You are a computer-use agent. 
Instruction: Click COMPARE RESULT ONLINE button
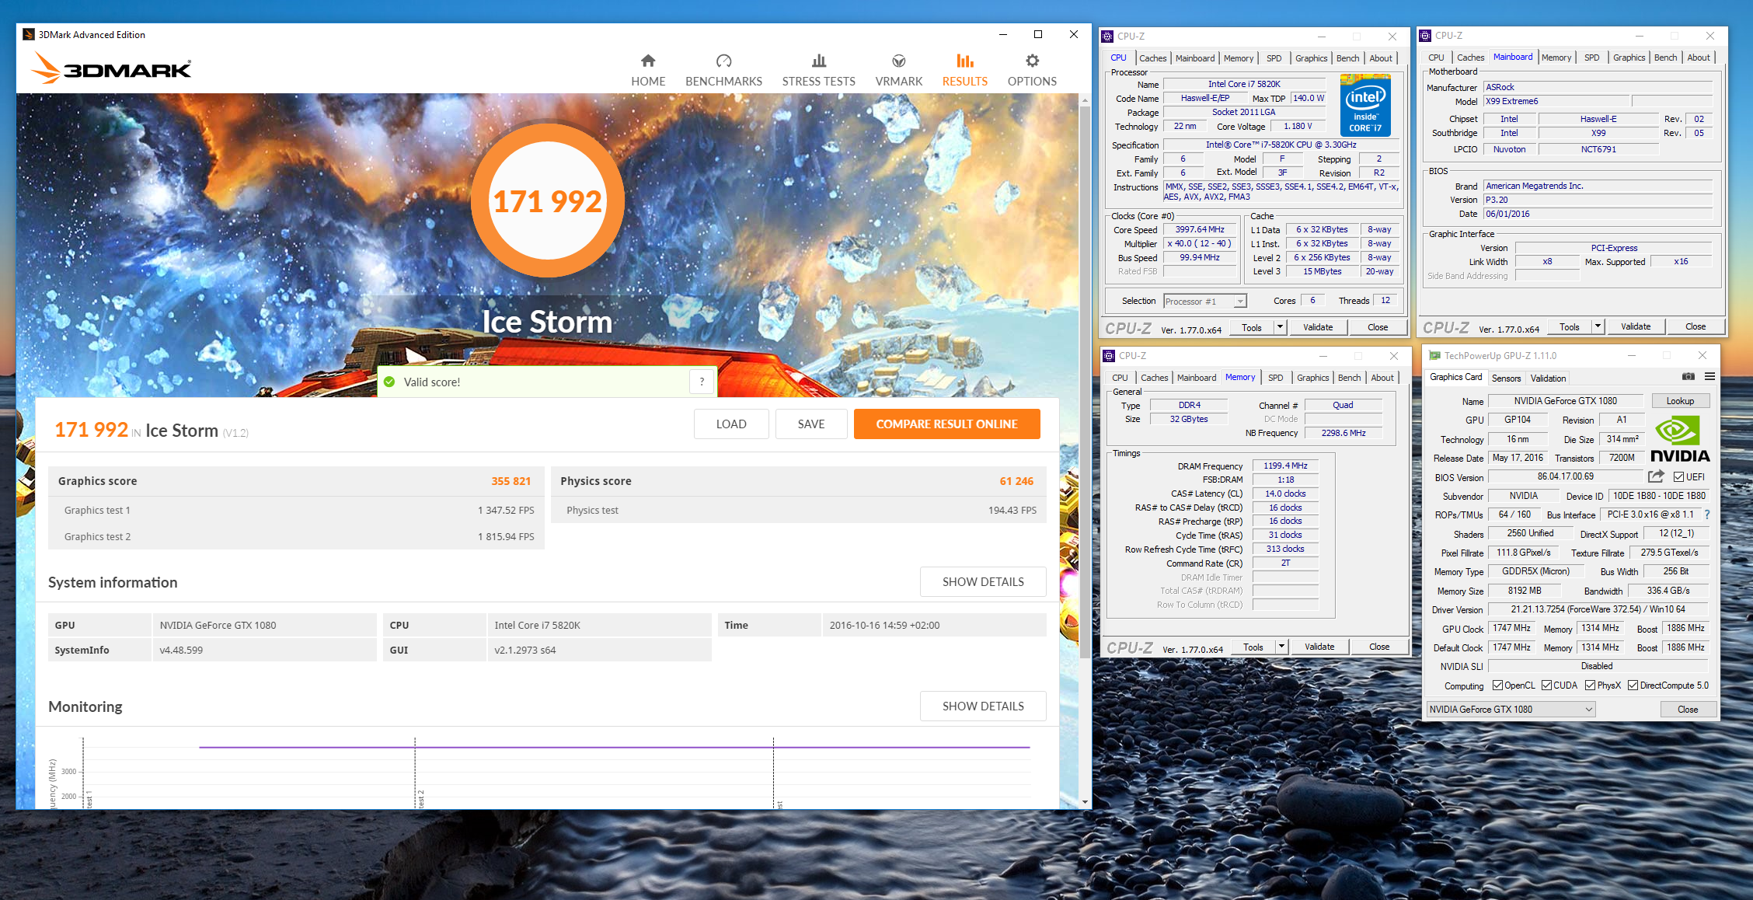[946, 424]
